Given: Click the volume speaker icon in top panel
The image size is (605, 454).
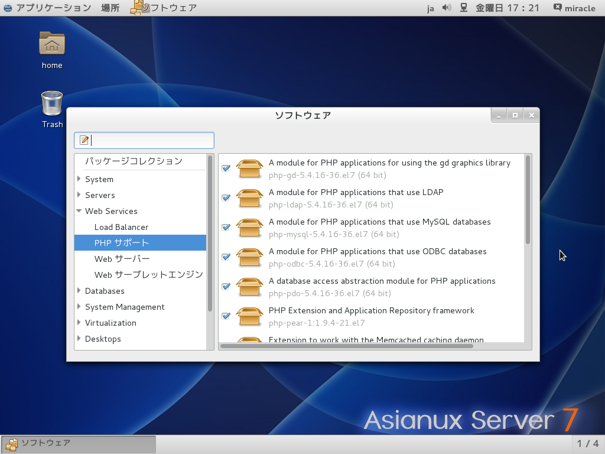Looking at the screenshot, I should (x=447, y=8).
